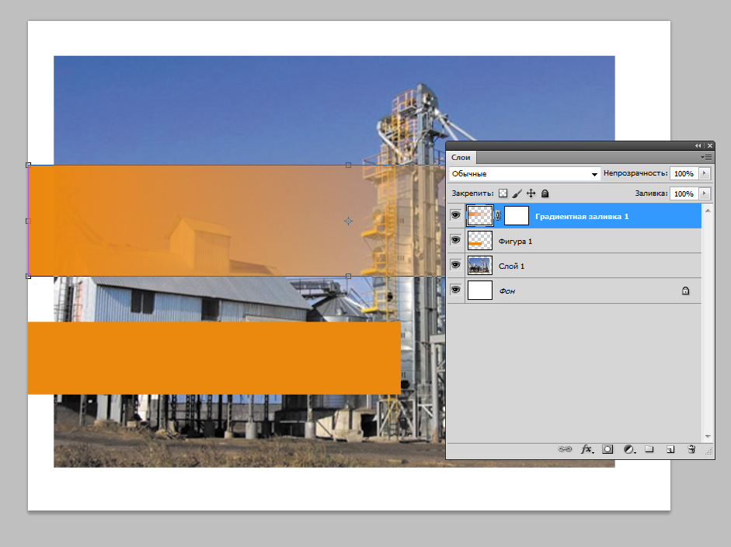The image size is (731, 547).
Task: Click the solid orange rectangle shape
Action: (x=214, y=358)
